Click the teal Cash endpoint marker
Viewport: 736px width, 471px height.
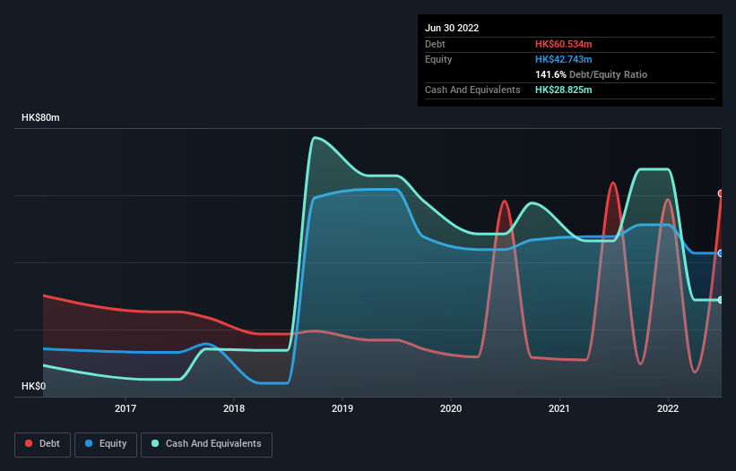pyautogui.click(x=721, y=300)
